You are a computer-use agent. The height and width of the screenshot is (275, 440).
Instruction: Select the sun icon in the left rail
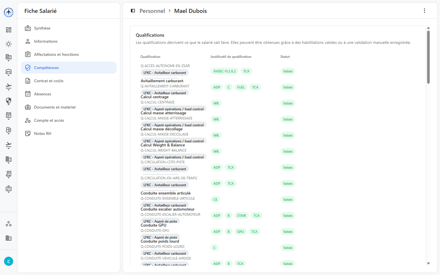[9, 44]
